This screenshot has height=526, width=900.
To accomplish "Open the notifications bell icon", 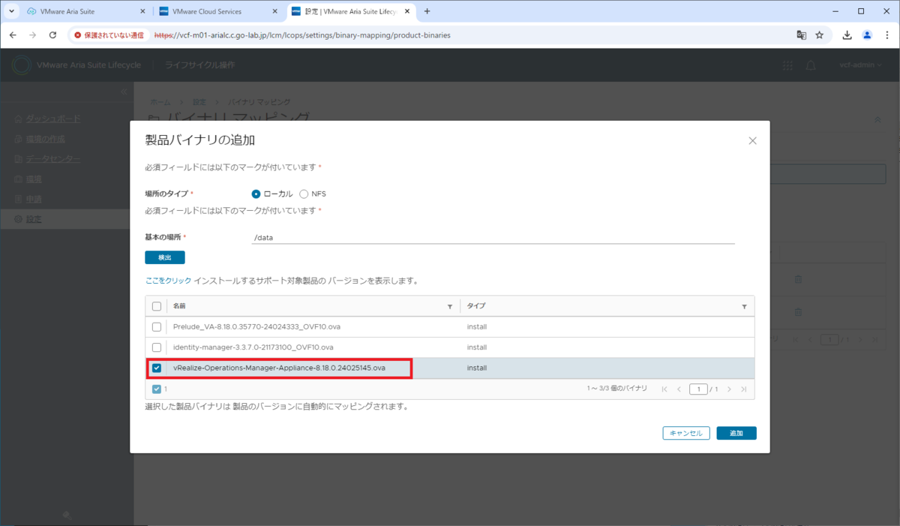I will 810,65.
